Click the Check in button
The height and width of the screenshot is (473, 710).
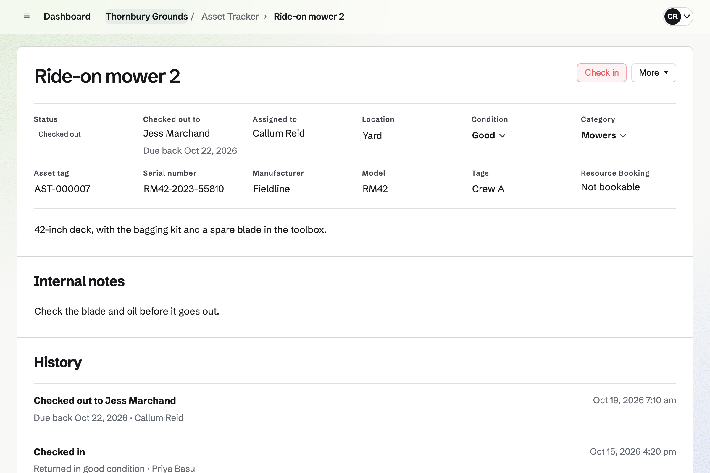[x=601, y=73]
